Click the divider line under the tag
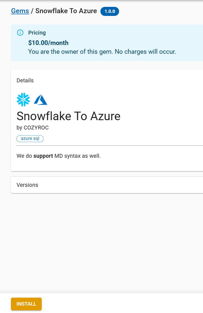This screenshot has width=203, height=313. 110,146
